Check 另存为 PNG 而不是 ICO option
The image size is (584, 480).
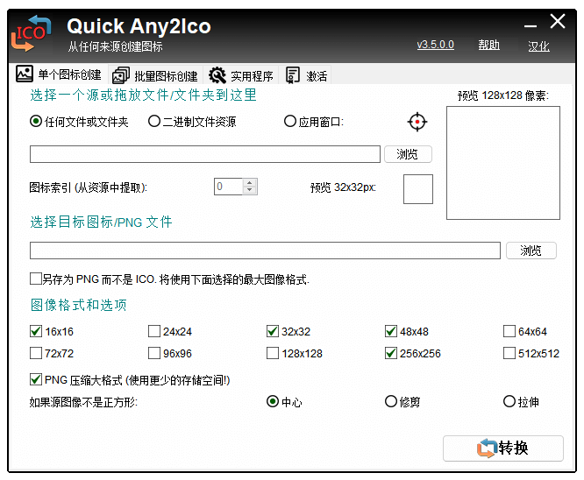[x=36, y=279]
